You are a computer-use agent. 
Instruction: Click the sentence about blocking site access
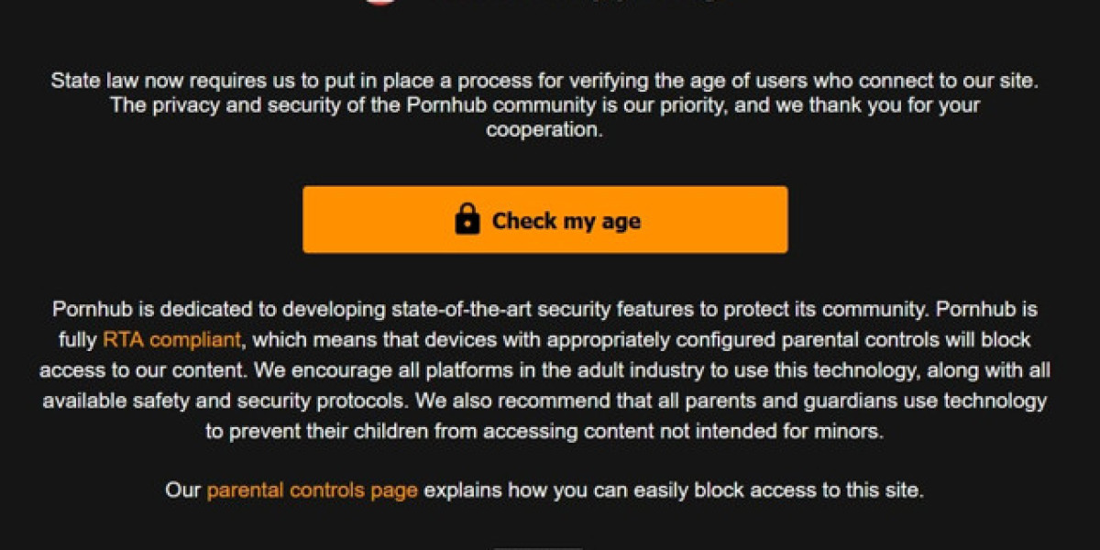(x=546, y=490)
